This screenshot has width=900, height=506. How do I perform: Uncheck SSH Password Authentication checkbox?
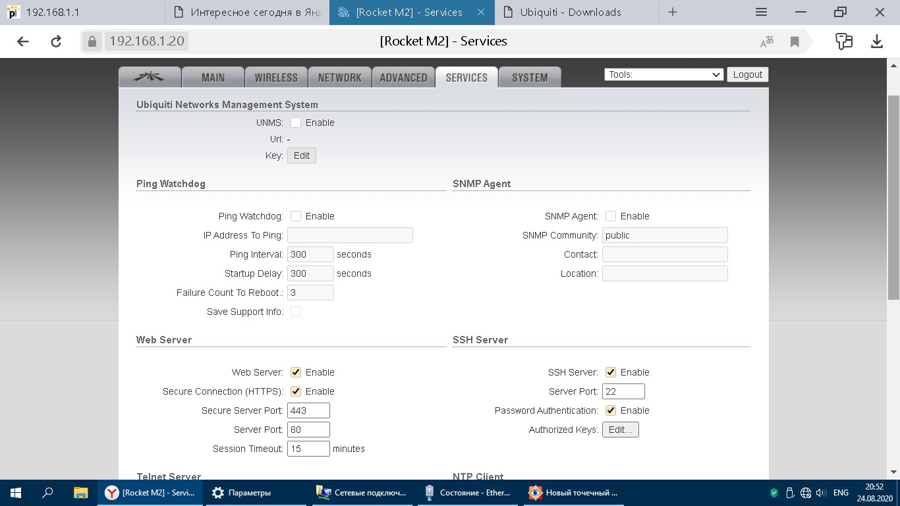pos(611,410)
